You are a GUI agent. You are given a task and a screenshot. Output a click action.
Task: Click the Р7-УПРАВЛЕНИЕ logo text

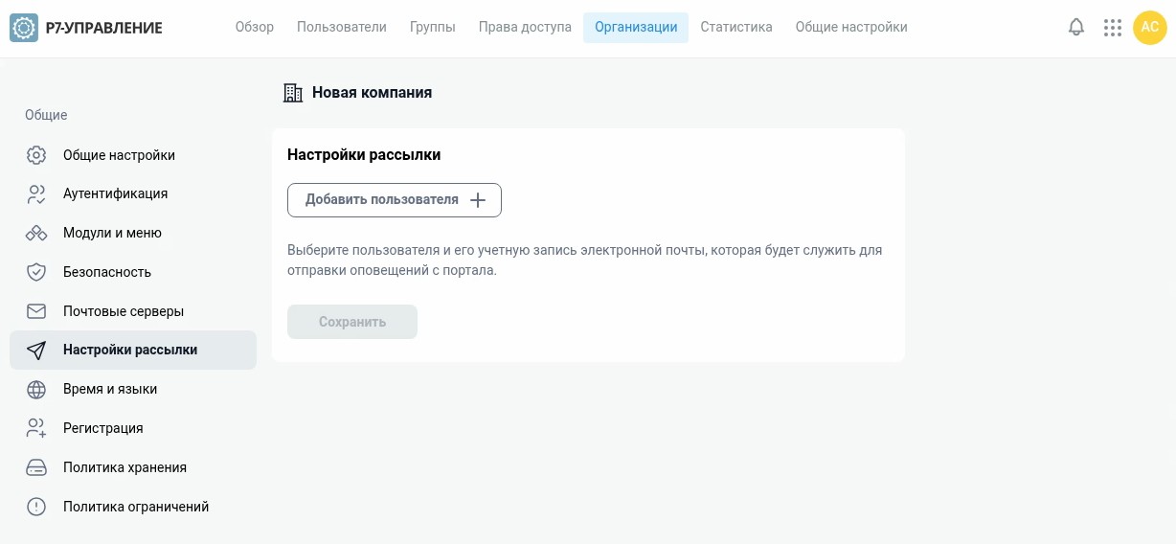coord(104,28)
